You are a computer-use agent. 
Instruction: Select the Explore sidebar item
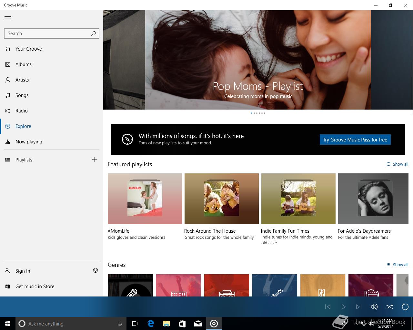click(x=52, y=126)
